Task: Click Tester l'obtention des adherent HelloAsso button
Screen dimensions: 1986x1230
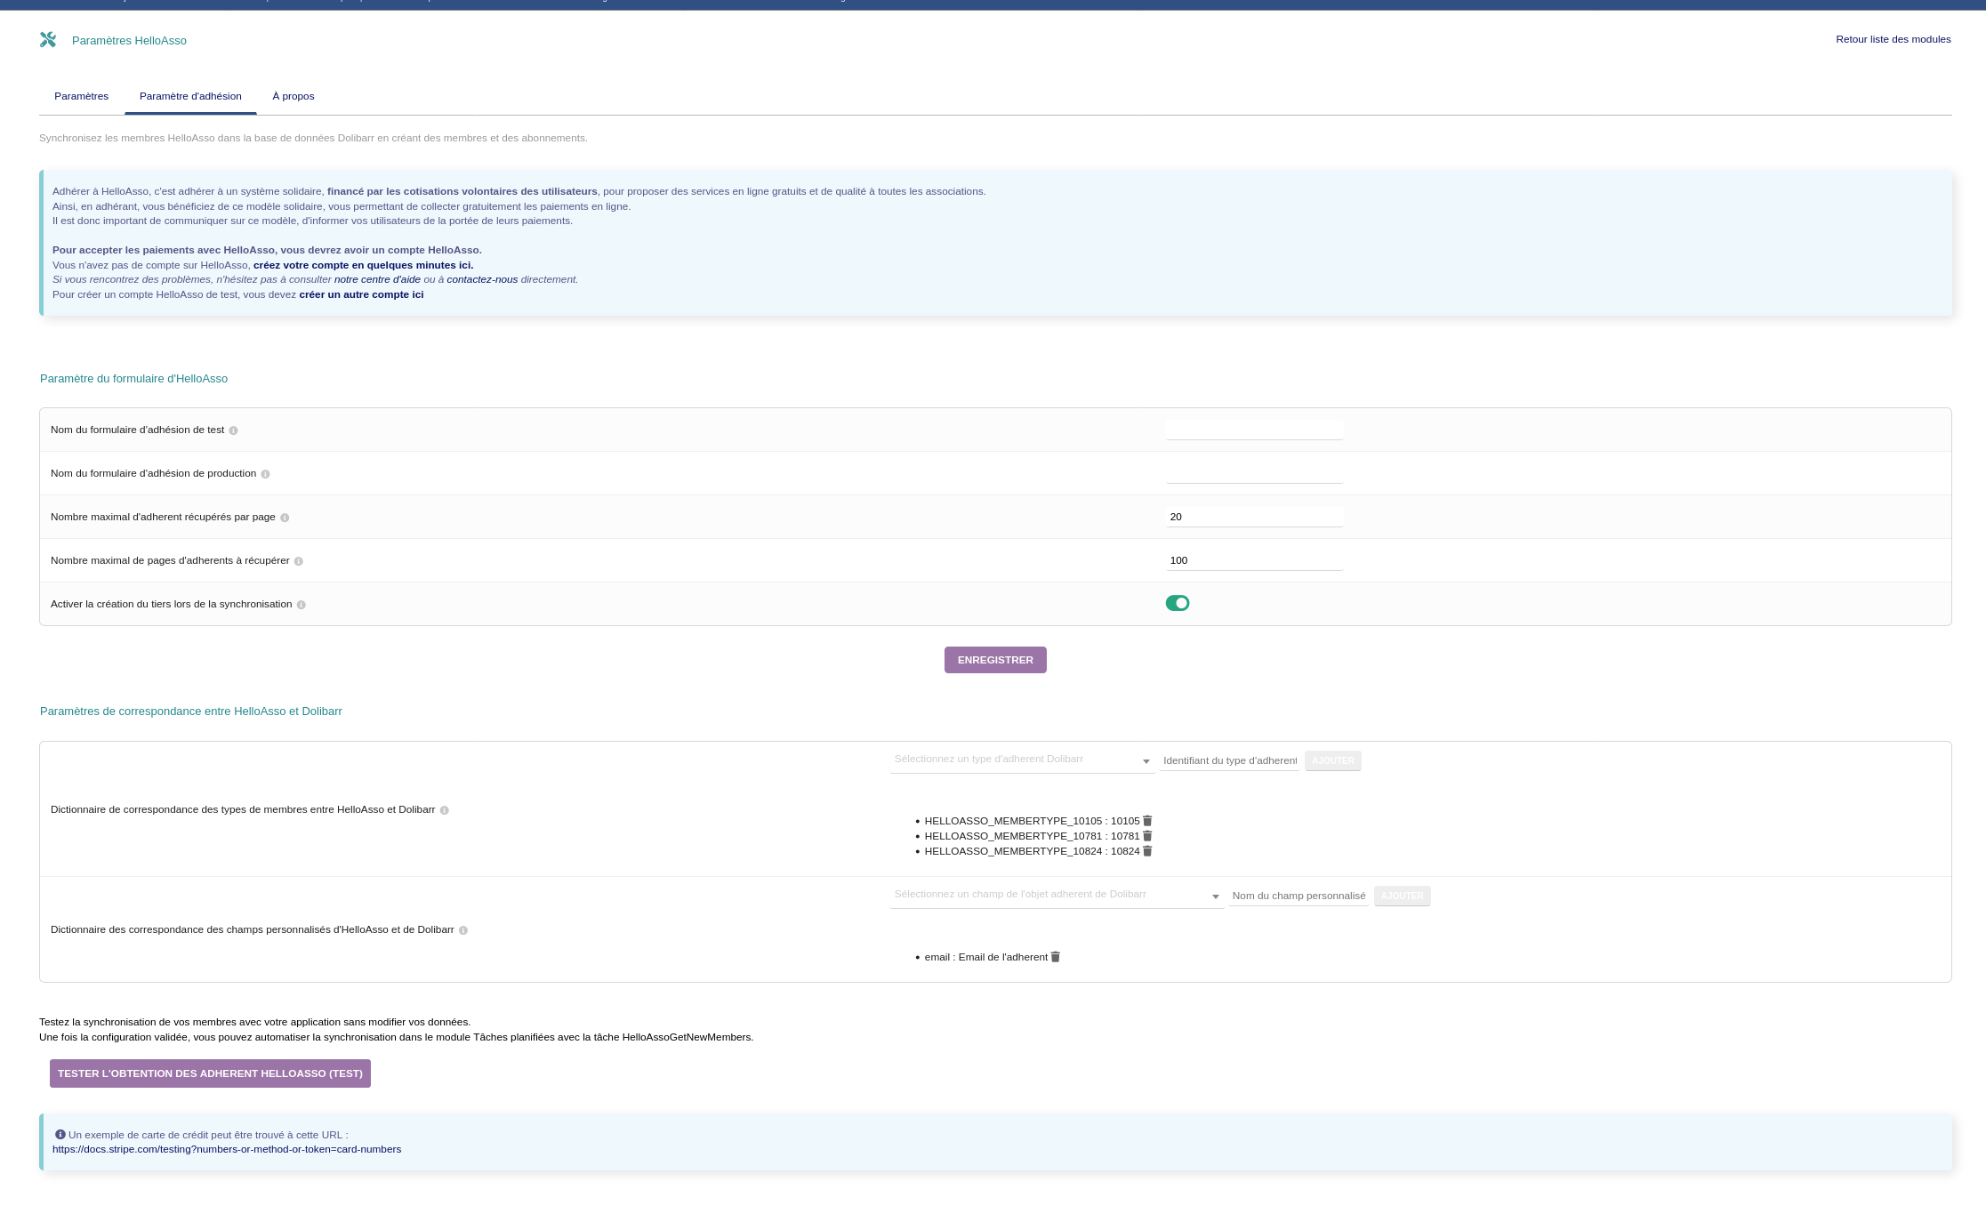Action: tap(210, 1073)
